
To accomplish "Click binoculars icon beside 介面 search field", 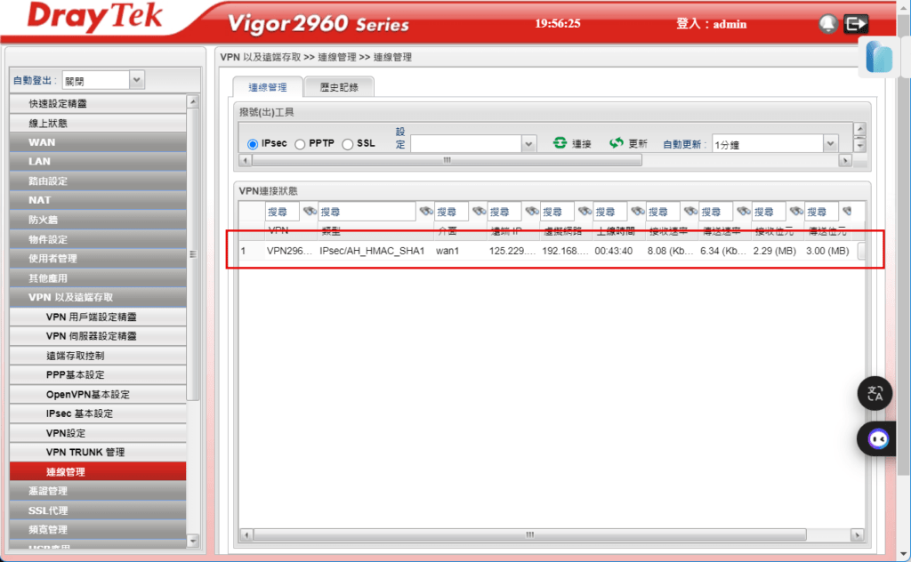I will (479, 212).
